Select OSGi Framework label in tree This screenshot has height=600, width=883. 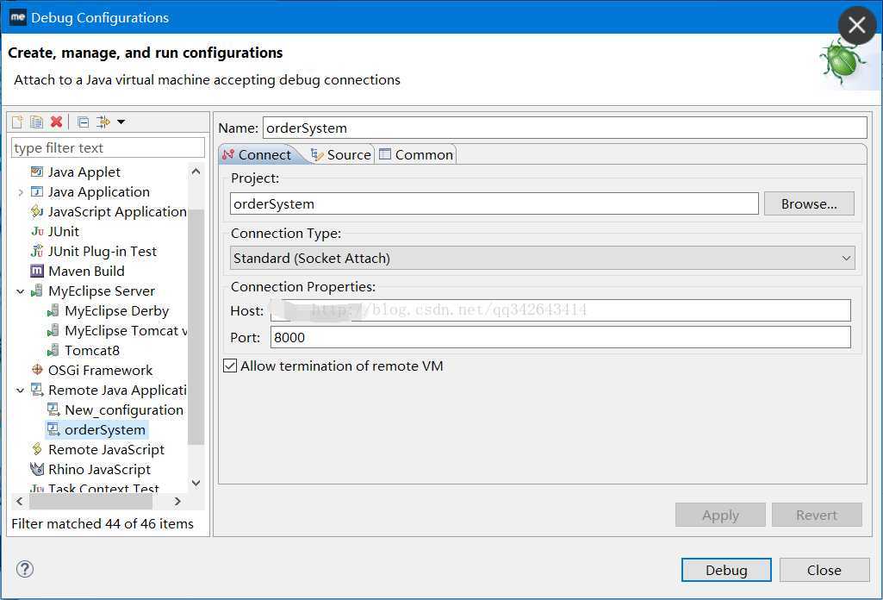coord(100,370)
